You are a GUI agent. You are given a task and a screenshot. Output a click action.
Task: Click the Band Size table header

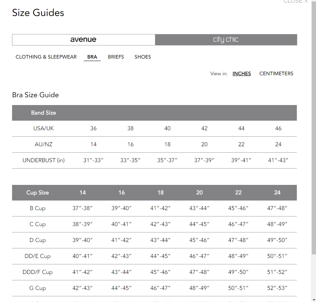pyautogui.click(x=44, y=113)
